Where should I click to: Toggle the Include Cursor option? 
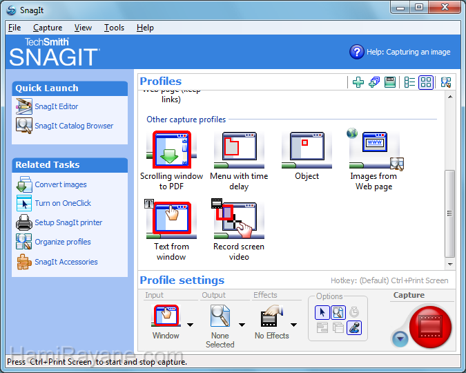322,313
